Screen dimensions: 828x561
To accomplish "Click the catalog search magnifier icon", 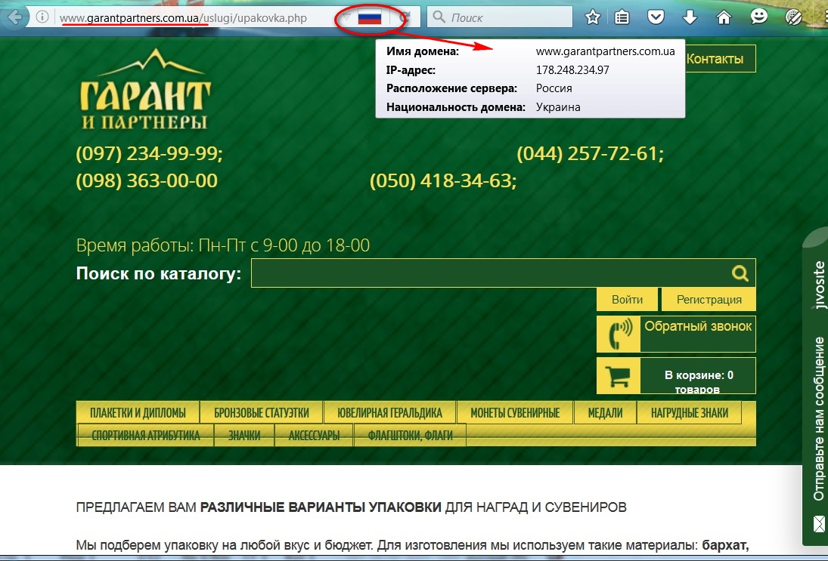I will (740, 273).
